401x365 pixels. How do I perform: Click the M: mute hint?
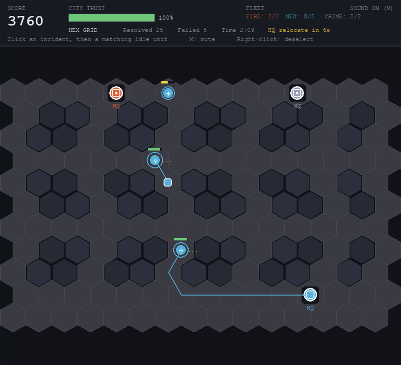[202, 39]
